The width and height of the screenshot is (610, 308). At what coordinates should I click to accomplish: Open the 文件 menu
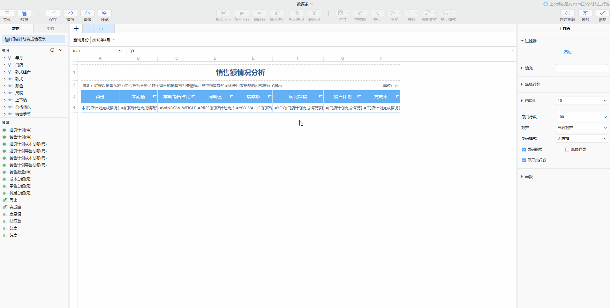7,15
